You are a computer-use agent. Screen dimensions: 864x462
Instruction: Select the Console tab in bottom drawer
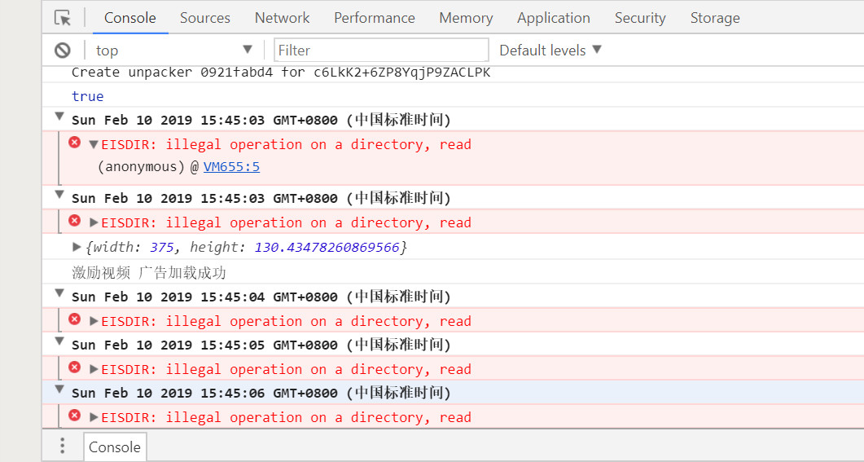(115, 447)
